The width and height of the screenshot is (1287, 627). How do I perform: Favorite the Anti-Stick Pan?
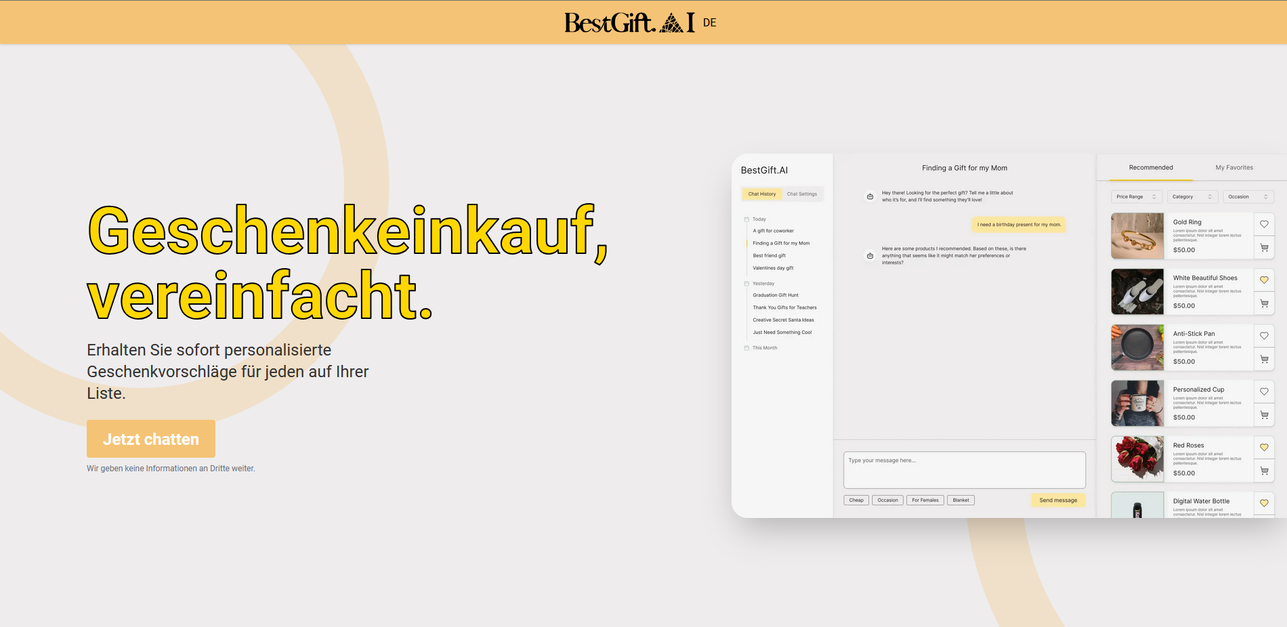click(x=1264, y=336)
